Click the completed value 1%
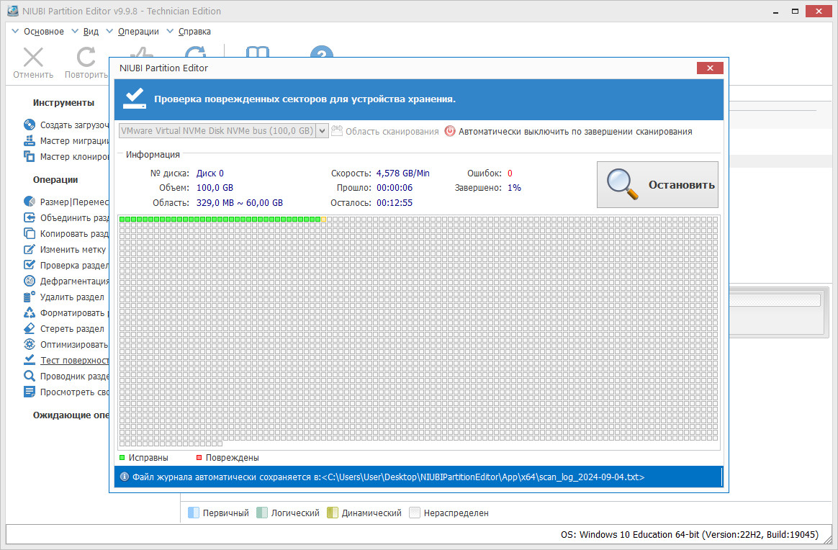Viewport: 838px width, 550px height. (514, 188)
